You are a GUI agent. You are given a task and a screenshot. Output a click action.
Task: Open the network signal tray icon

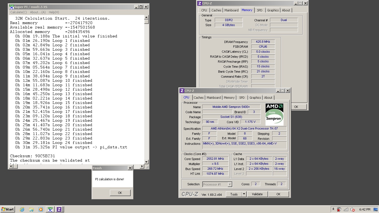[x=346, y=209]
